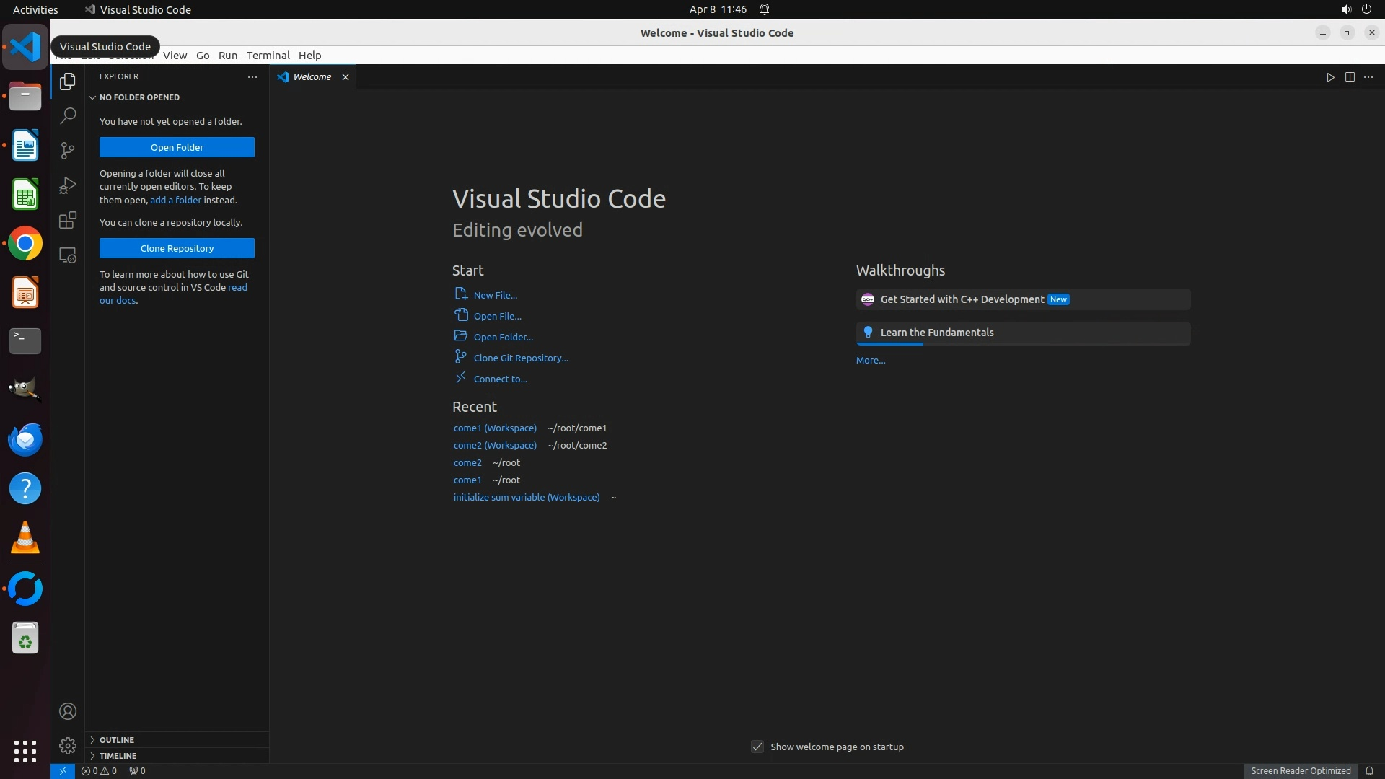Open the Extensions view icon
This screenshot has width=1385, height=779.
pyautogui.click(x=68, y=220)
